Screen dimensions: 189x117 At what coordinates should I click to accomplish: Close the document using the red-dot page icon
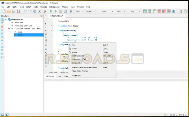[x=19, y=11]
